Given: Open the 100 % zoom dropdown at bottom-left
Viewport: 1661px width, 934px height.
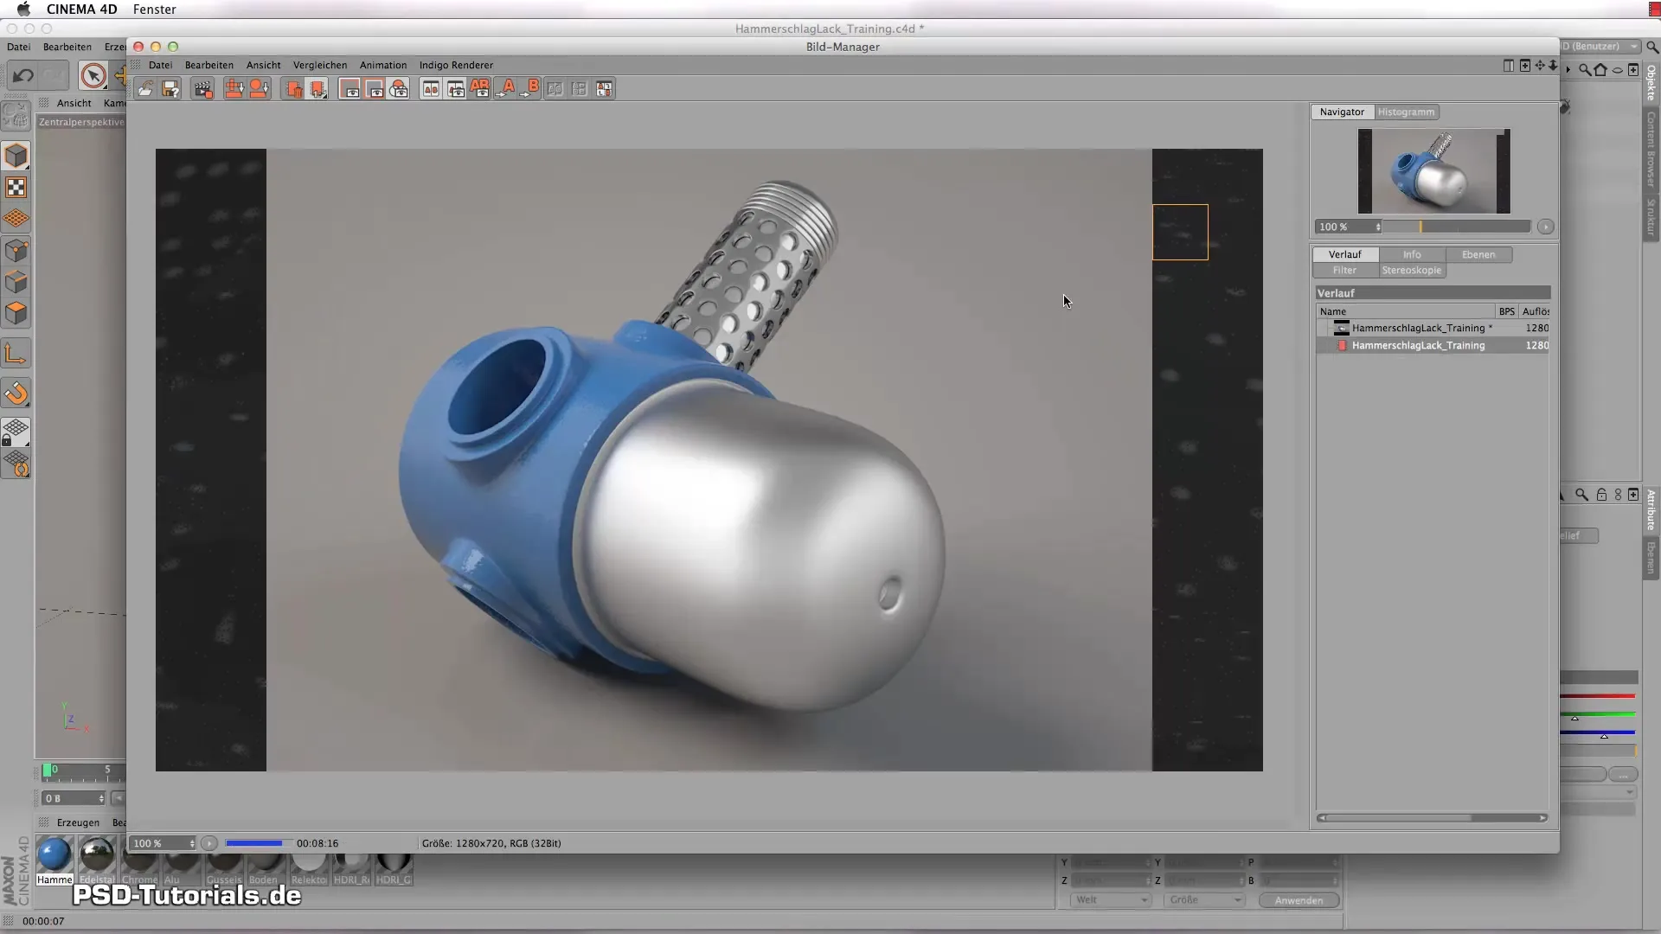Looking at the screenshot, I should click(163, 843).
